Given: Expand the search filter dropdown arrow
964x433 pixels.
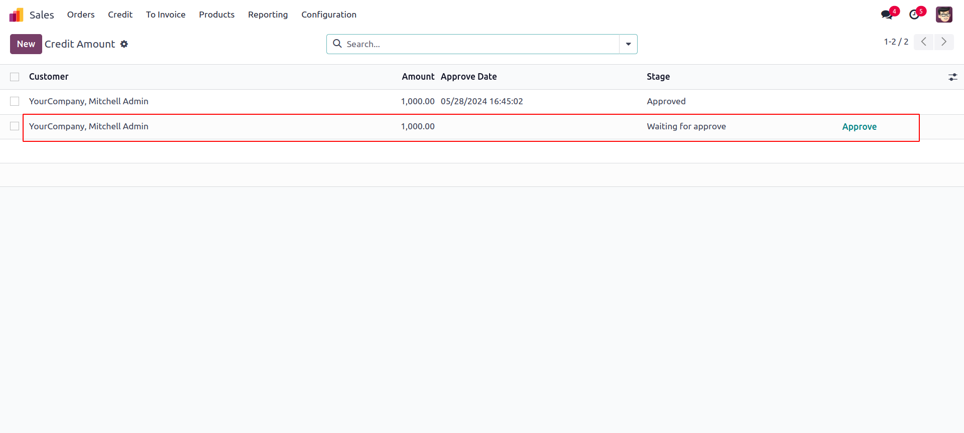Looking at the screenshot, I should pos(628,44).
